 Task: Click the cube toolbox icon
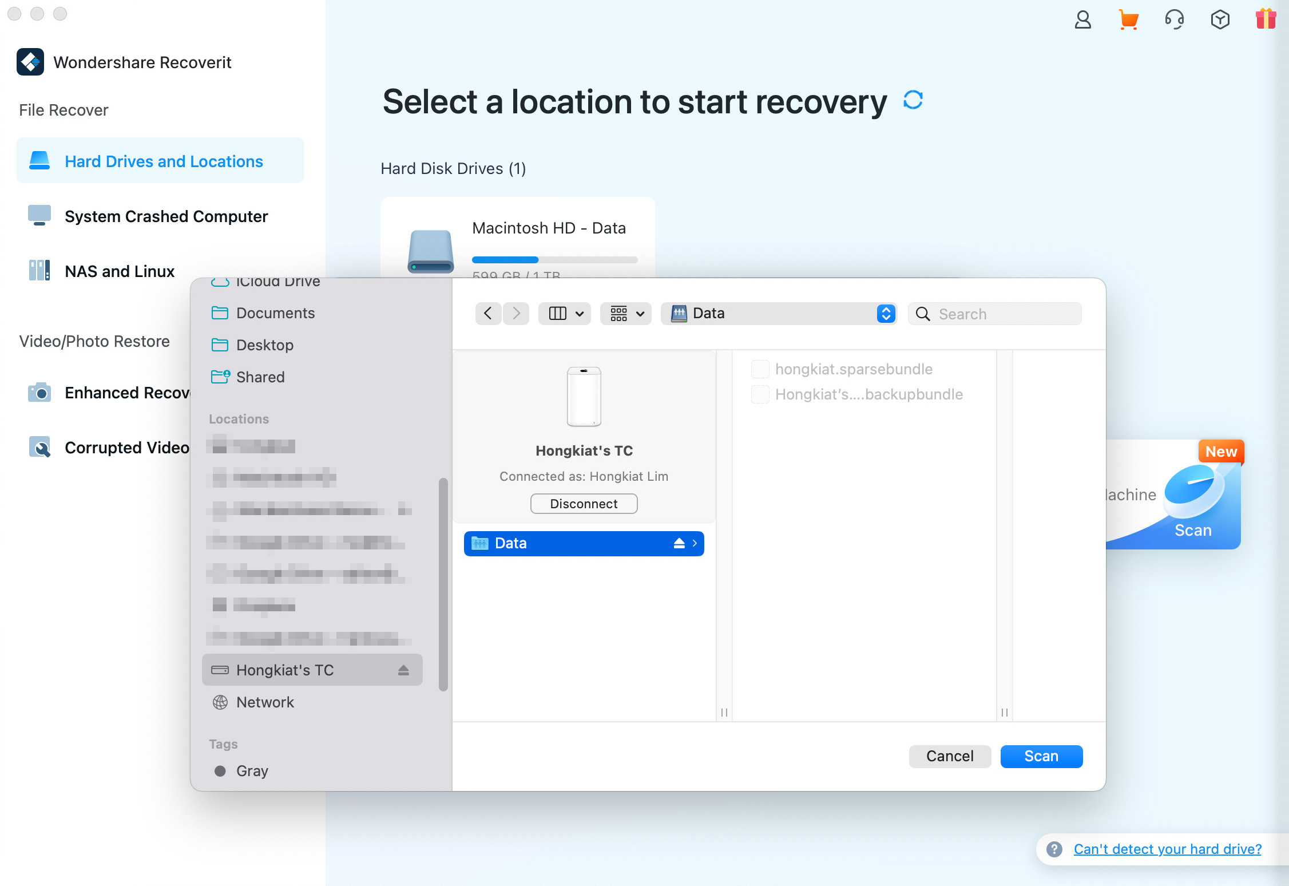coord(1220,20)
